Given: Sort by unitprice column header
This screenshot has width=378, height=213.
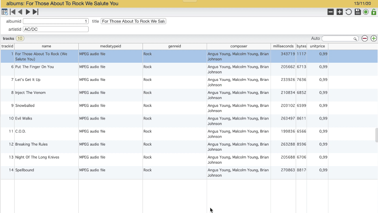Looking at the screenshot, I should coord(317,46).
